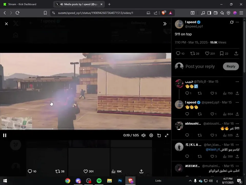This screenshot has height=185, width=246.
Task: Open the Windows Start menu
Action: click(x=5, y=181)
